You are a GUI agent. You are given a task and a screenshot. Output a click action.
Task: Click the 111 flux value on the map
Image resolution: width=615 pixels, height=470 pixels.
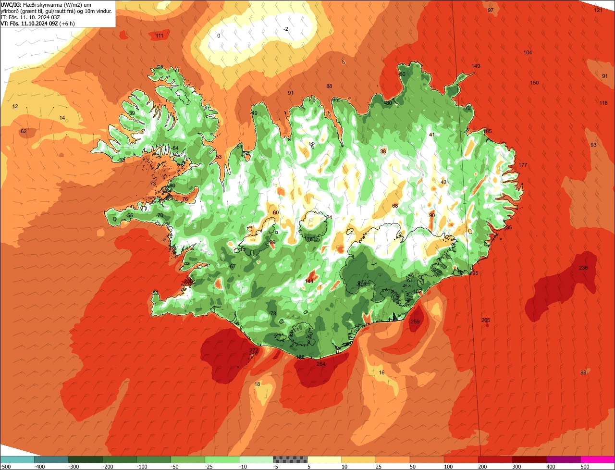[x=160, y=36]
